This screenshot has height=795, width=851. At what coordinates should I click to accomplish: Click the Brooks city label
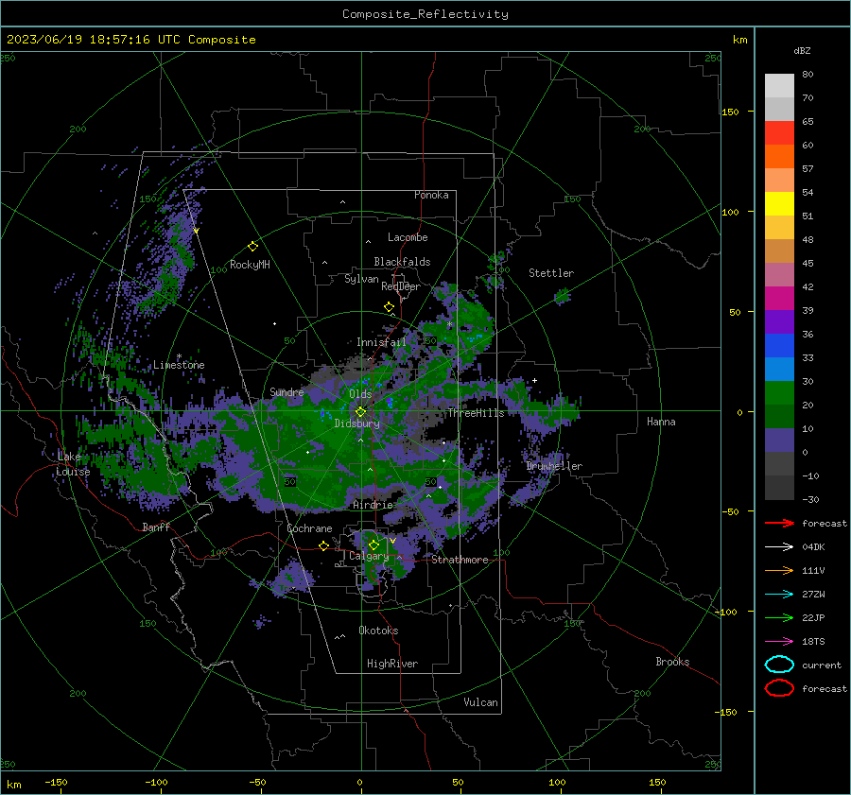(672, 662)
